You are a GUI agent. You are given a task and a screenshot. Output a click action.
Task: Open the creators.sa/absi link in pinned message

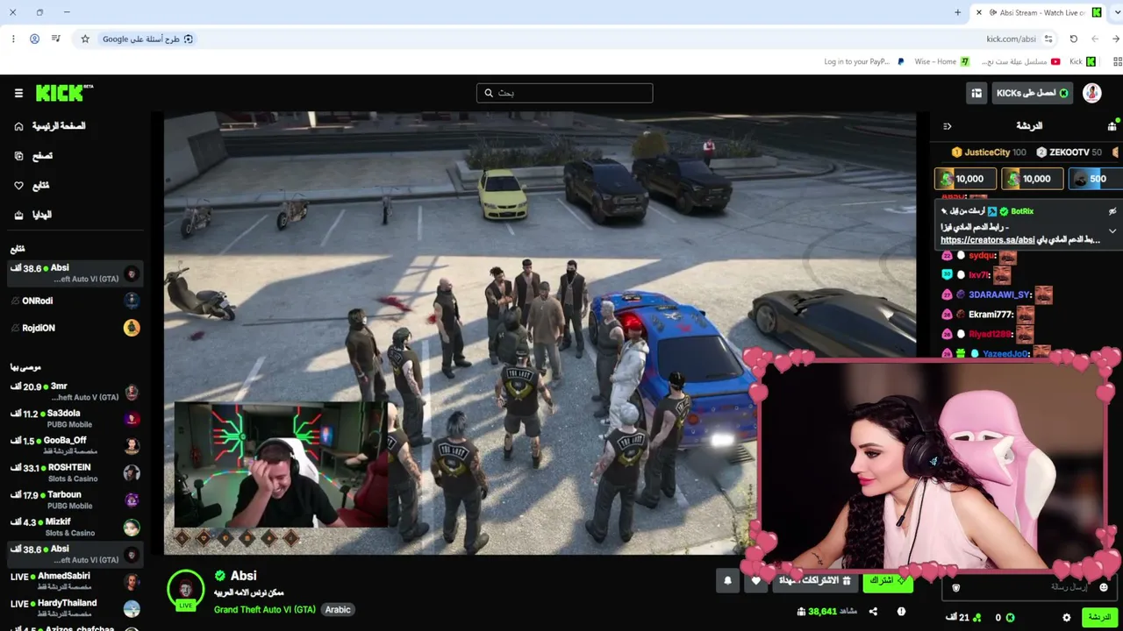988,240
